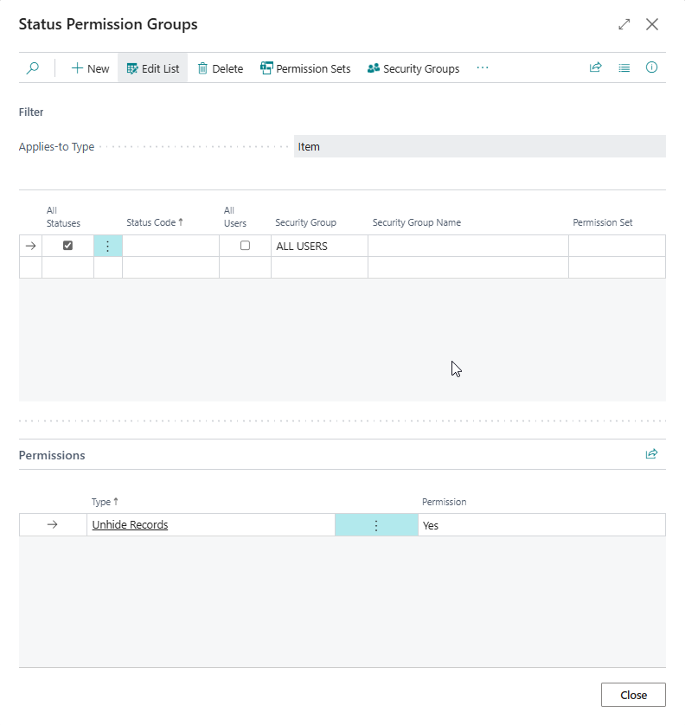The image size is (685, 725).
Task: Click the Permission Set column header
Action: [x=602, y=222]
